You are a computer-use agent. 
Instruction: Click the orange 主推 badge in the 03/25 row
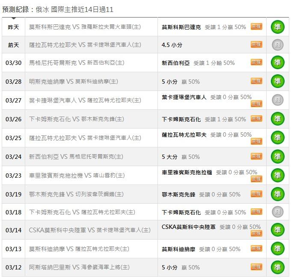pyautogui.click(x=256, y=141)
